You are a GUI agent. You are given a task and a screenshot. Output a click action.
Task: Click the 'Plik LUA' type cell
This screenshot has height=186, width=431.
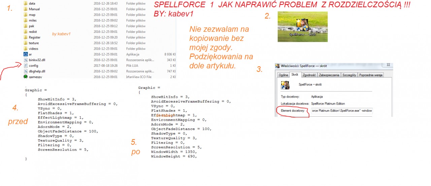click(133, 65)
